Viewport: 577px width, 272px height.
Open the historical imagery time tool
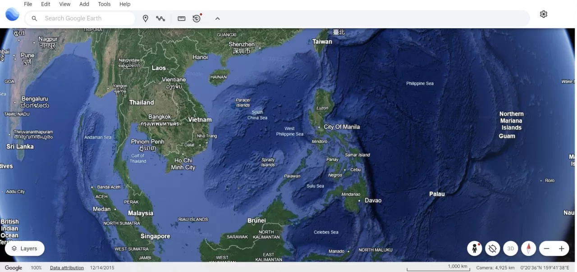pos(196,18)
